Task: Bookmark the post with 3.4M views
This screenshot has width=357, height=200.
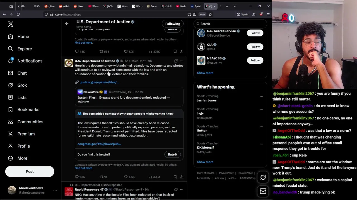Action: (x=175, y=177)
